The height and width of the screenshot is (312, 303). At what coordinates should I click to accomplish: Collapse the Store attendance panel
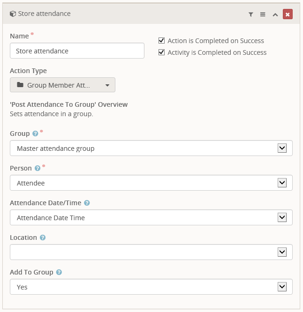tap(275, 15)
